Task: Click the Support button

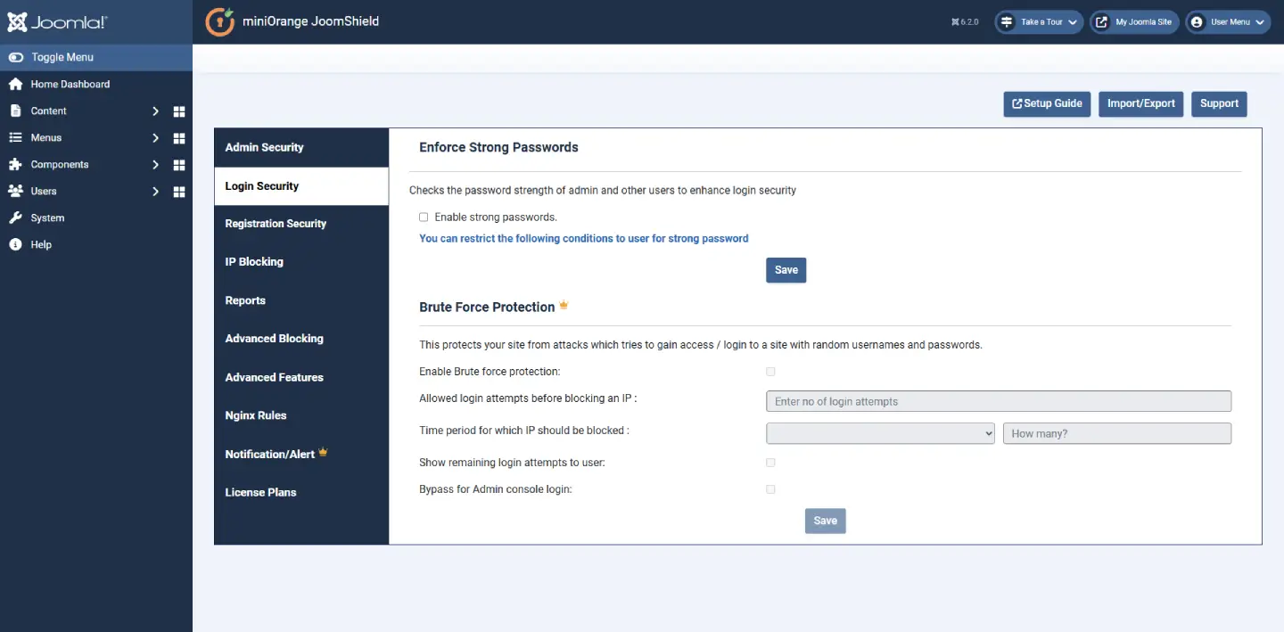Action: 1219,103
